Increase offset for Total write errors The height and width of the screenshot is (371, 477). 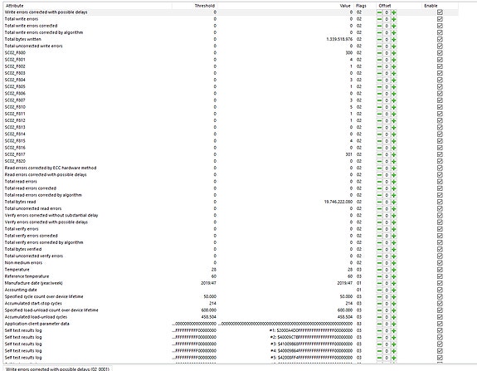pos(394,19)
